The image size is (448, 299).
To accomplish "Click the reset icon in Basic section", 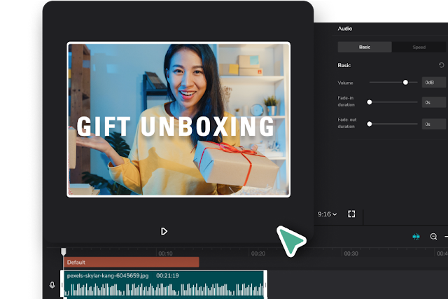I will 441,65.
